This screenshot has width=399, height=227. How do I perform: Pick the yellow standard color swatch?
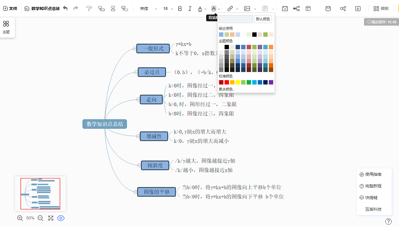tap(238, 82)
